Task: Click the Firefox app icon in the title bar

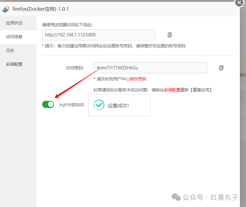Action: (x=6, y=9)
